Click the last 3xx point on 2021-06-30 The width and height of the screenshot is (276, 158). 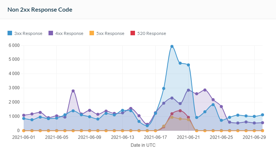pyautogui.click(x=262, y=115)
